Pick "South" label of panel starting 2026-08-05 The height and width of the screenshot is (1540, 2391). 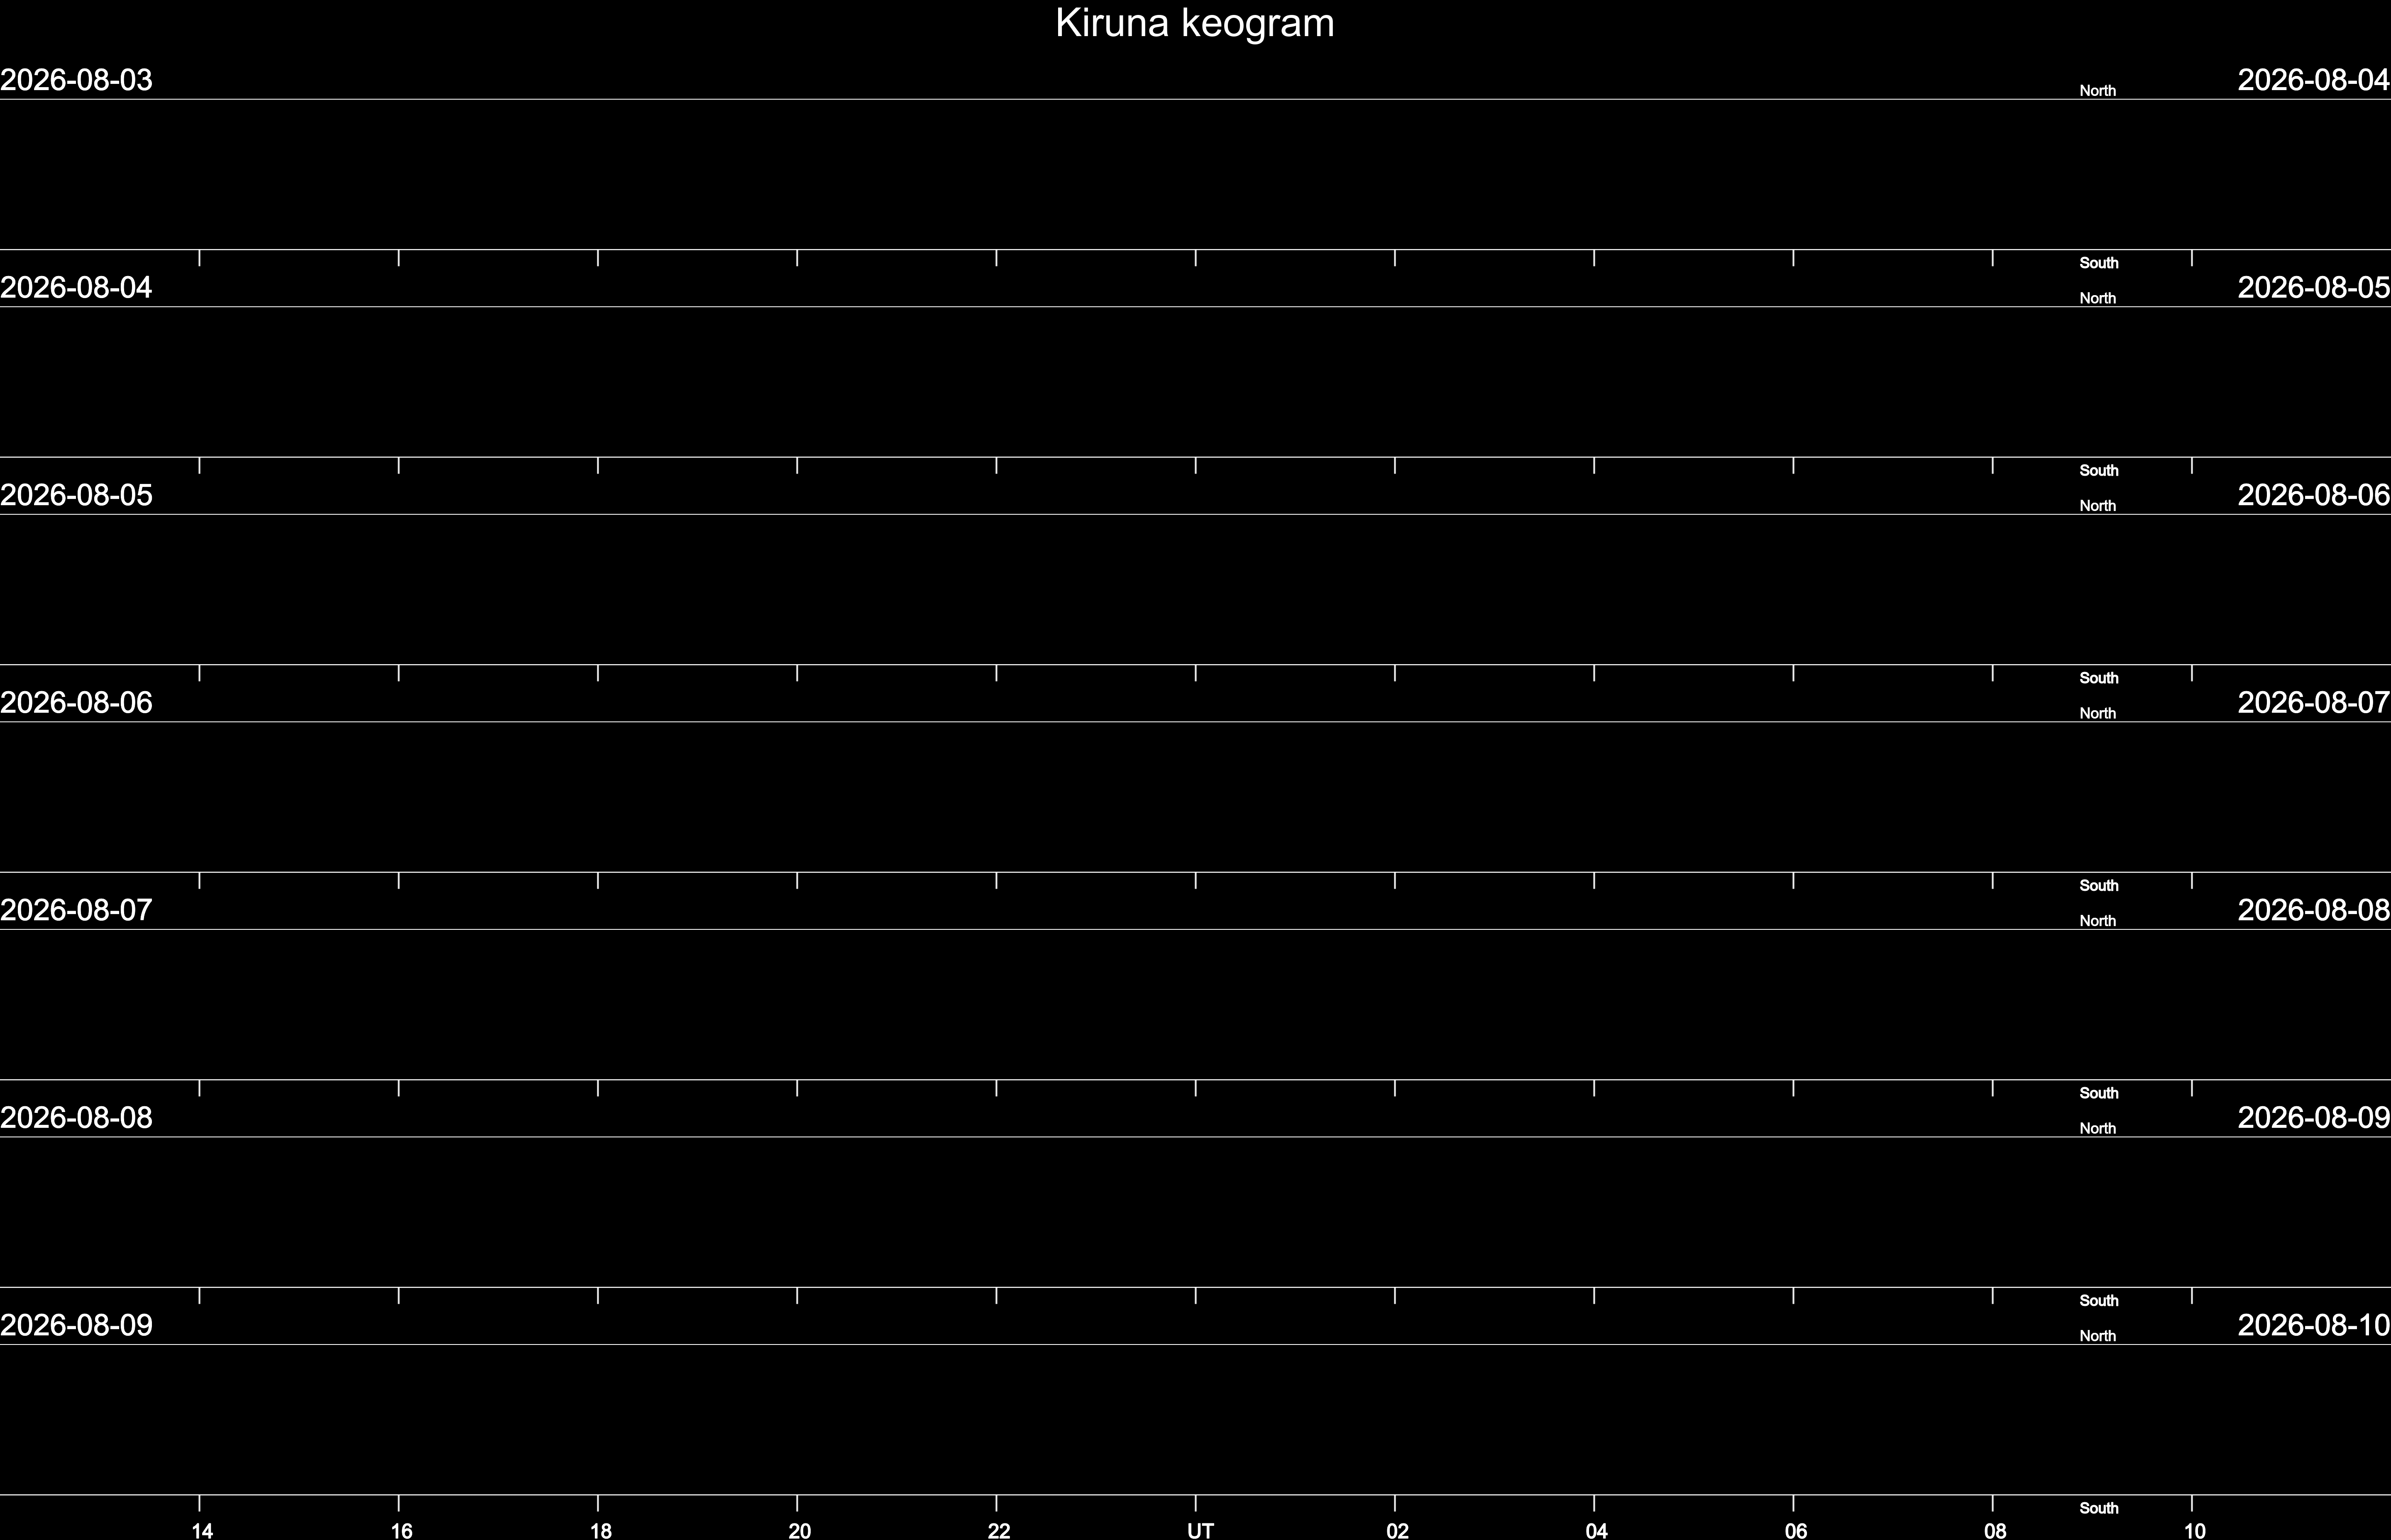pos(2099,678)
